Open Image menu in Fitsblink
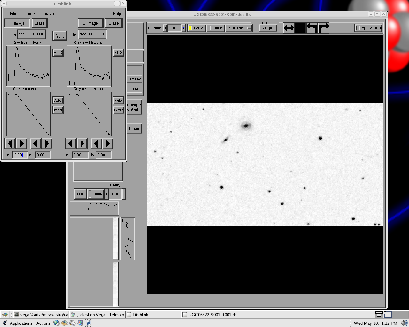409x327 pixels. click(x=48, y=13)
